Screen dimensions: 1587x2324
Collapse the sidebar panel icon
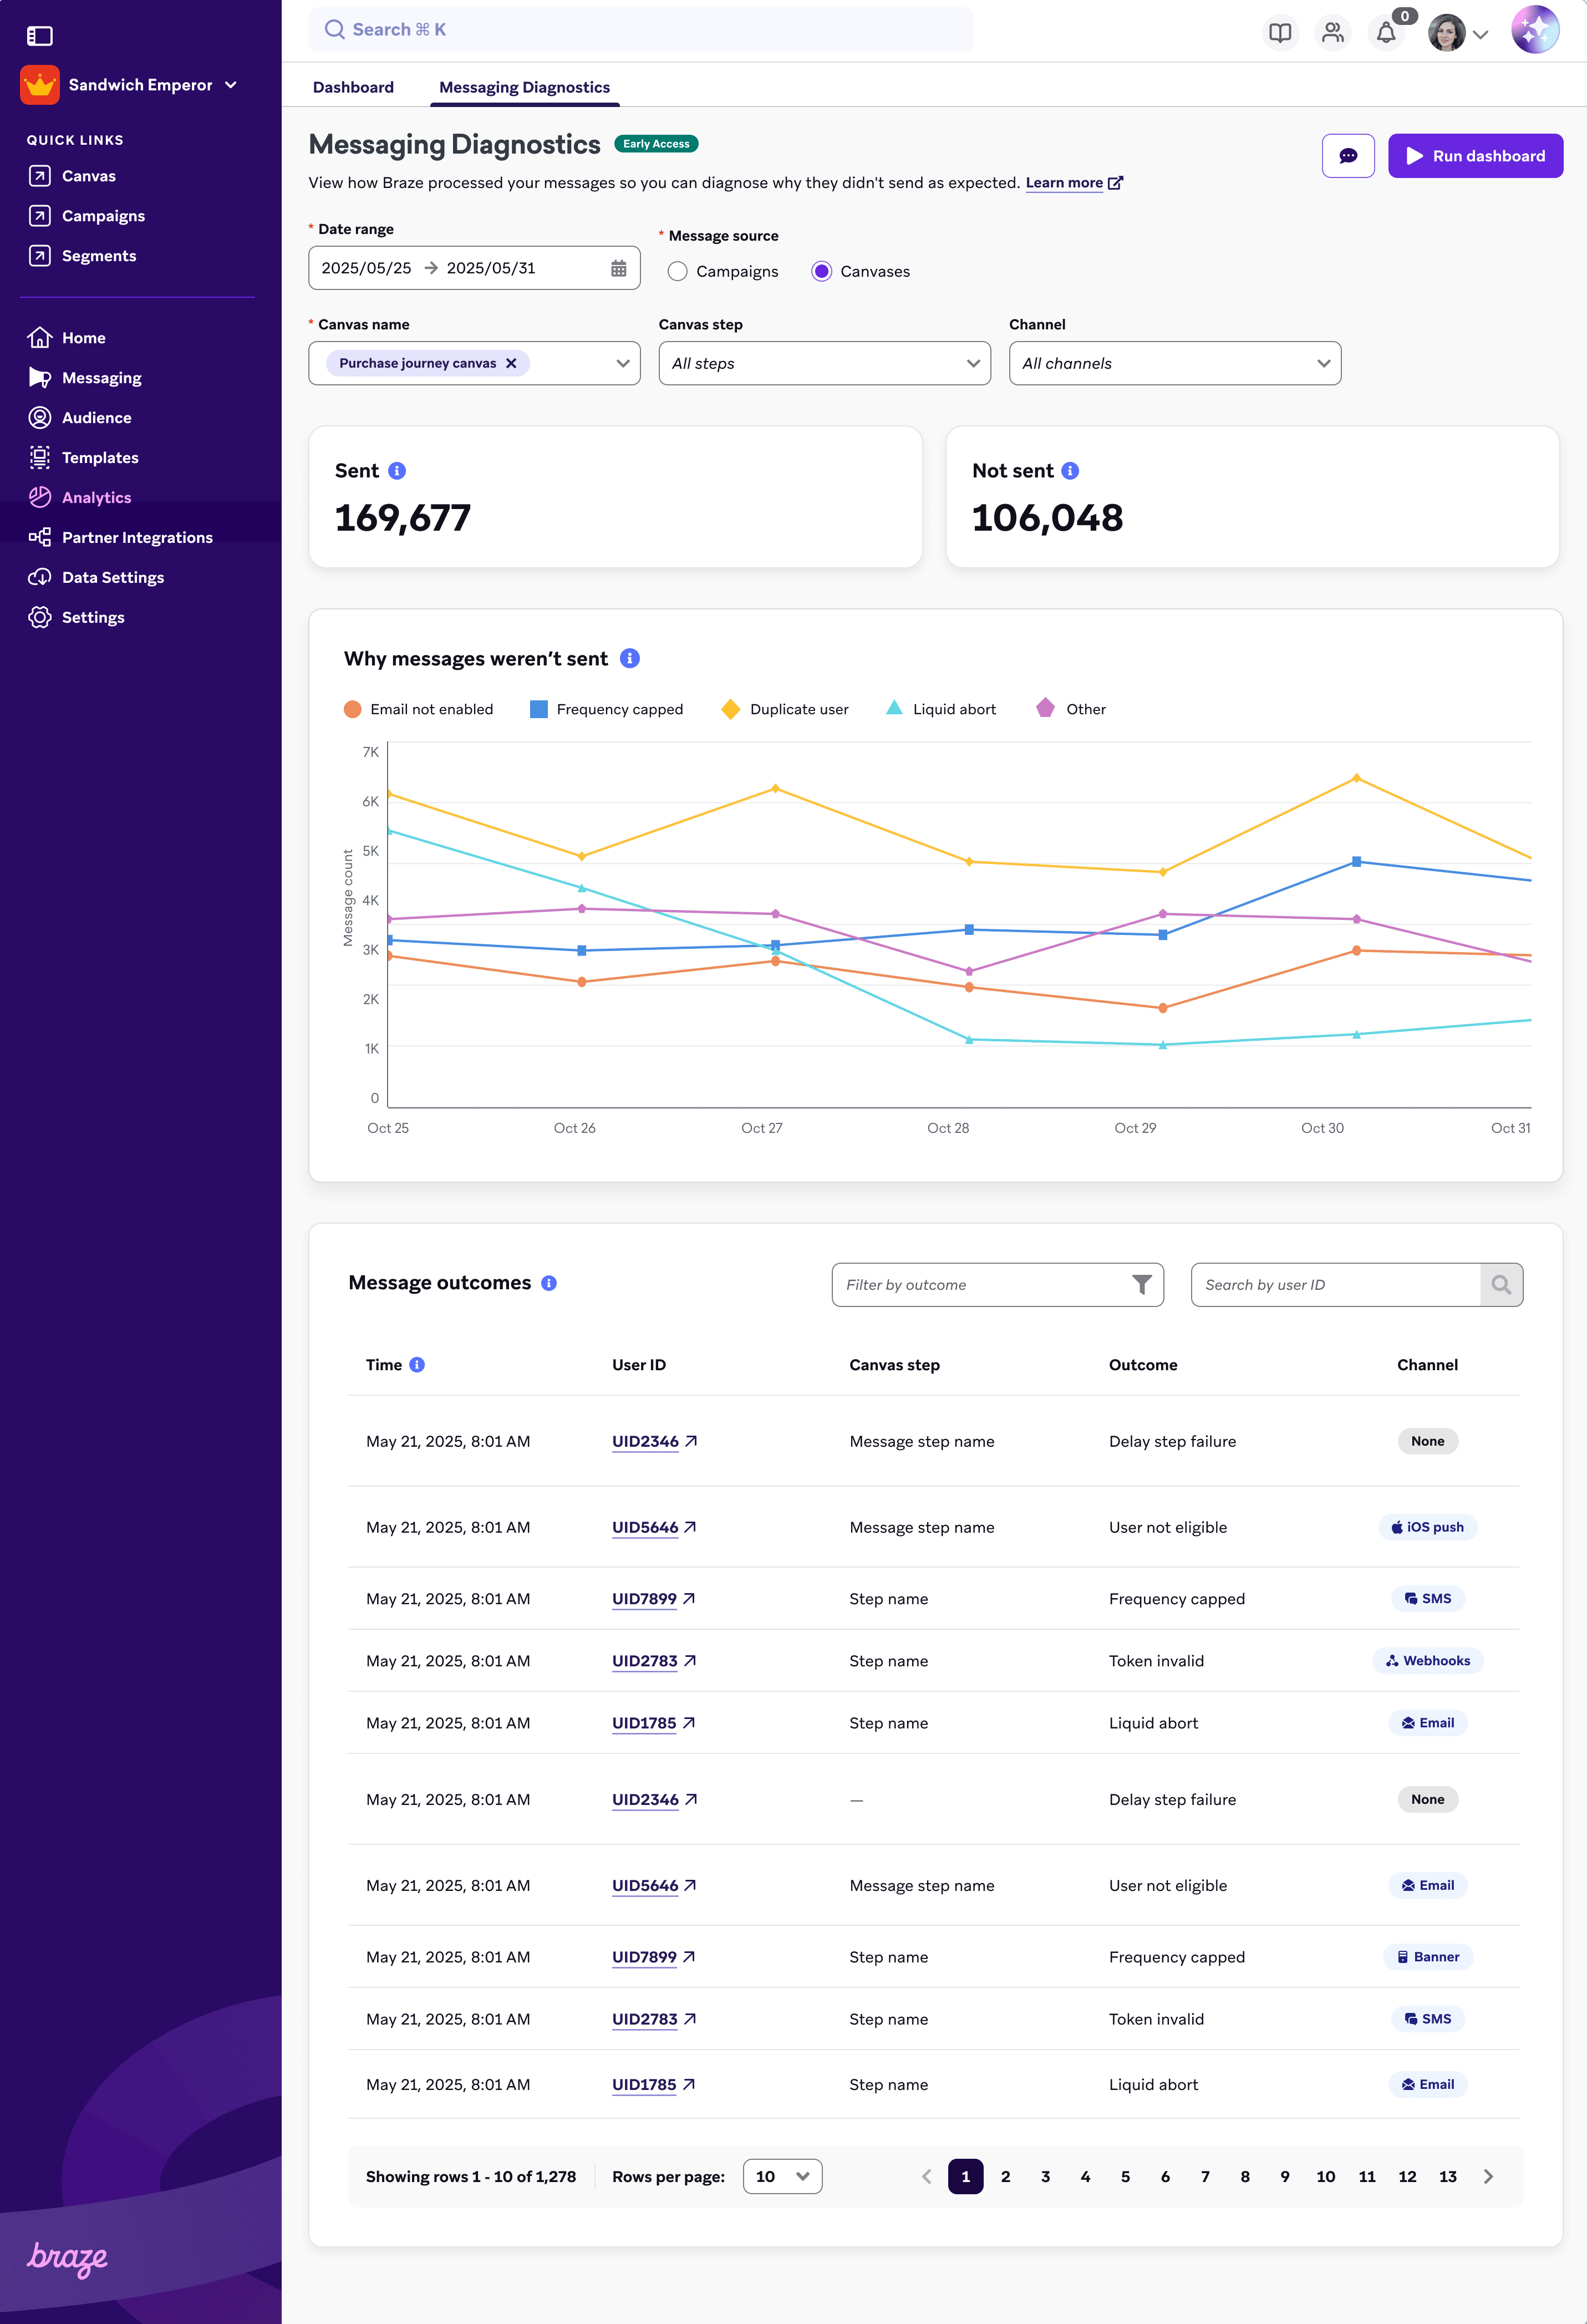(39, 36)
